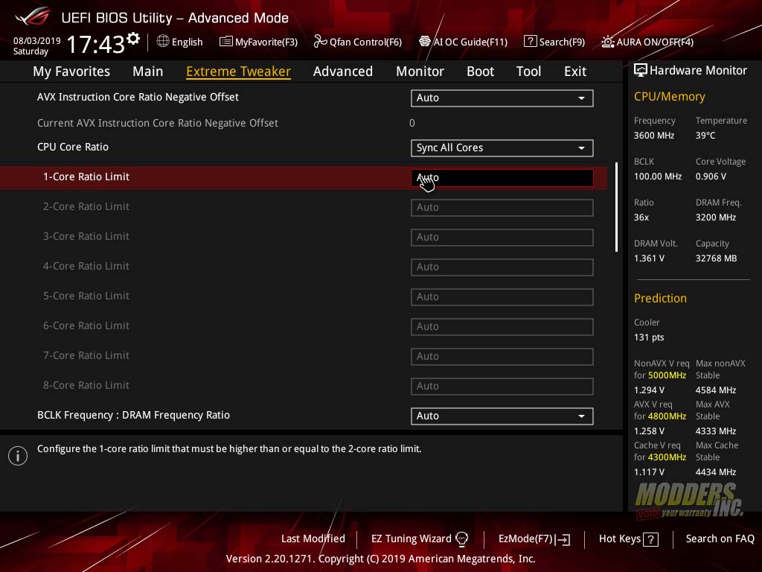The height and width of the screenshot is (572, 762).
Task: Click the 39°C temperature value
Action: (705, 136)
